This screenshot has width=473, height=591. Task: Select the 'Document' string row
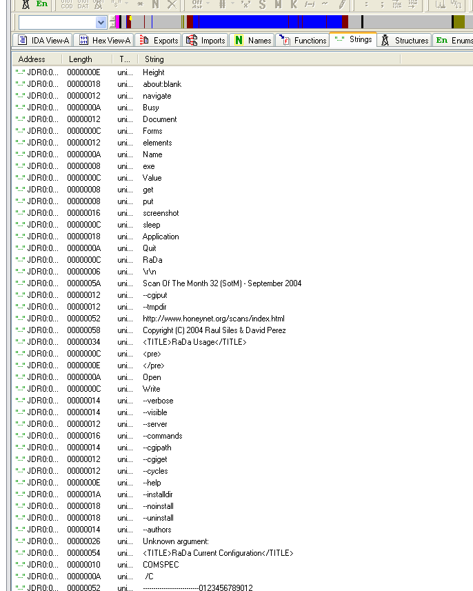(x=160, y=119)
